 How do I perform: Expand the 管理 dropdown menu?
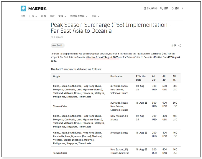62,16
